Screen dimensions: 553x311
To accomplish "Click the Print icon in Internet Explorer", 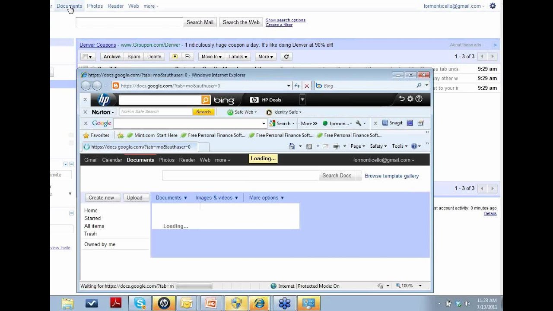I will (x=336, y=146).
